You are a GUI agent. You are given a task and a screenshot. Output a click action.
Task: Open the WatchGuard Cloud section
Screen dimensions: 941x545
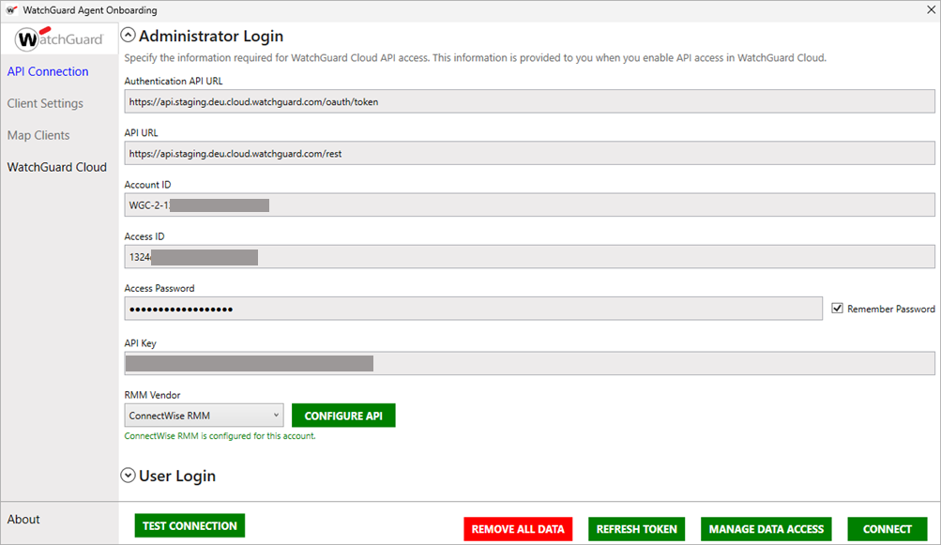[x=57, y=167]
